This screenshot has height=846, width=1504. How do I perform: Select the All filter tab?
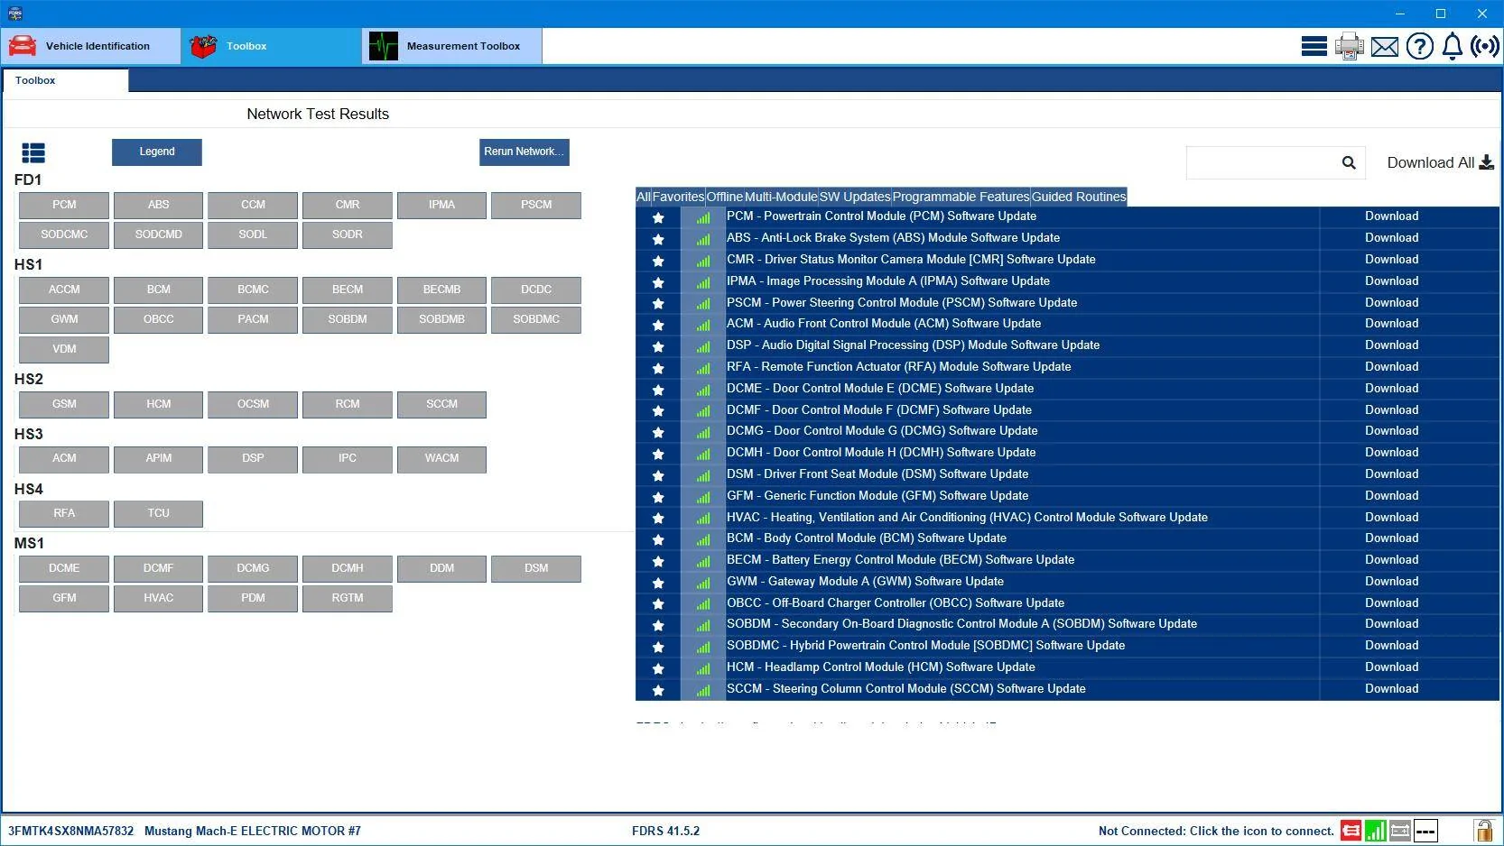pyautogui.click(x=644, y=197)
